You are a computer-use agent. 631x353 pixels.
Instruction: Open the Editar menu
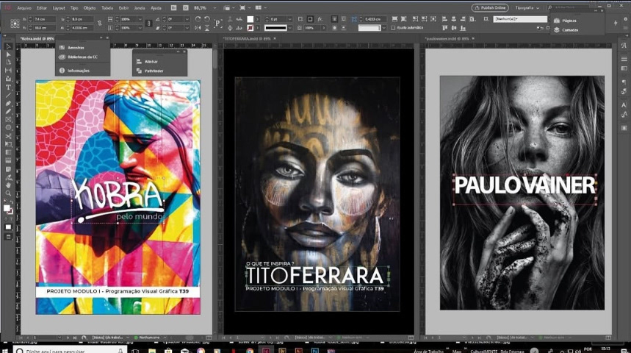[42, 7]
